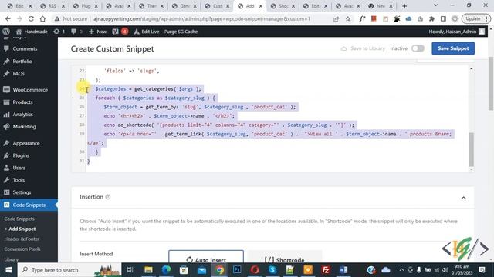Click Purge SG Cache
This screenshot has height=277, width=494.
pyautogui.click(x=181, y=32)
